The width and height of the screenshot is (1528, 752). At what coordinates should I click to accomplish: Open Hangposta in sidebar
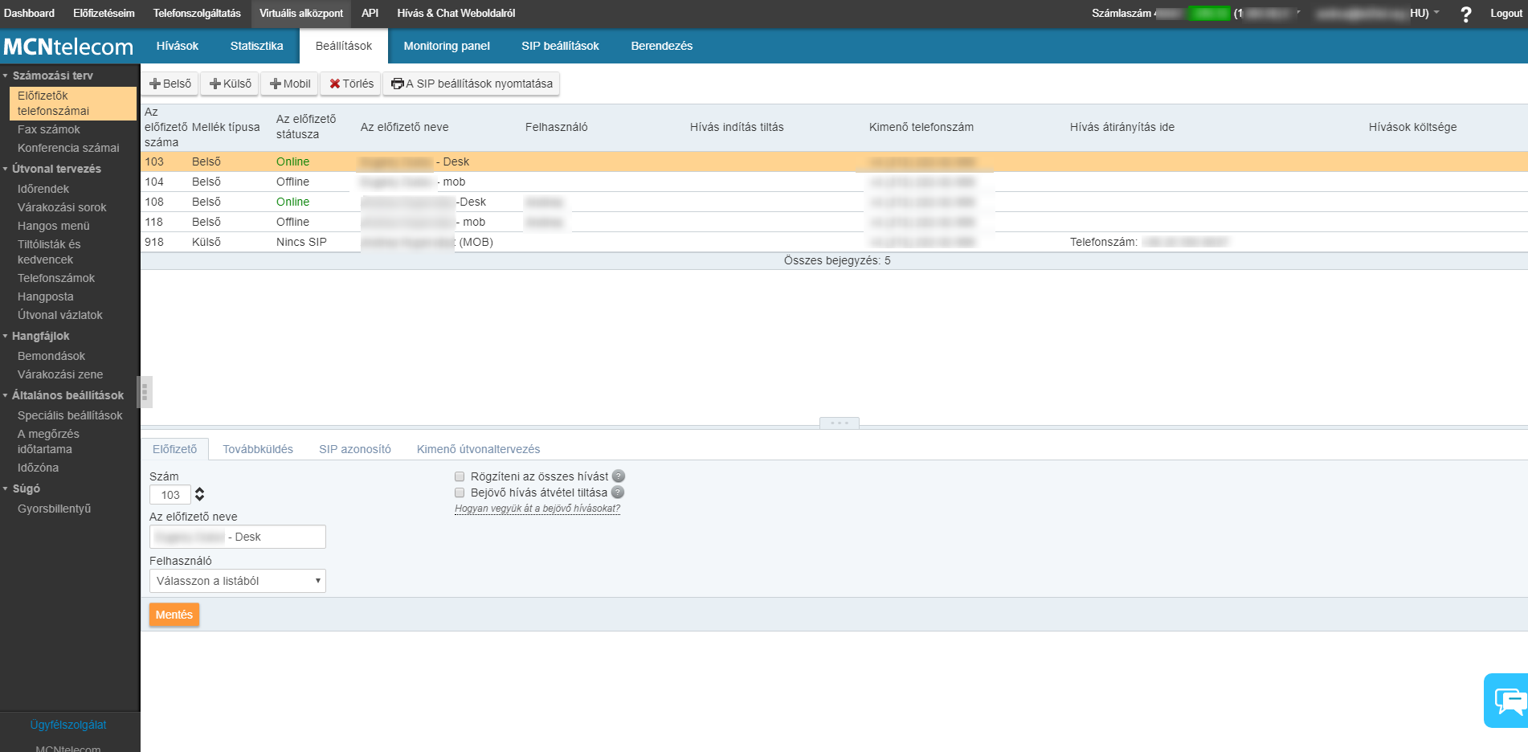pyautogui.click(x=46, y=296)
